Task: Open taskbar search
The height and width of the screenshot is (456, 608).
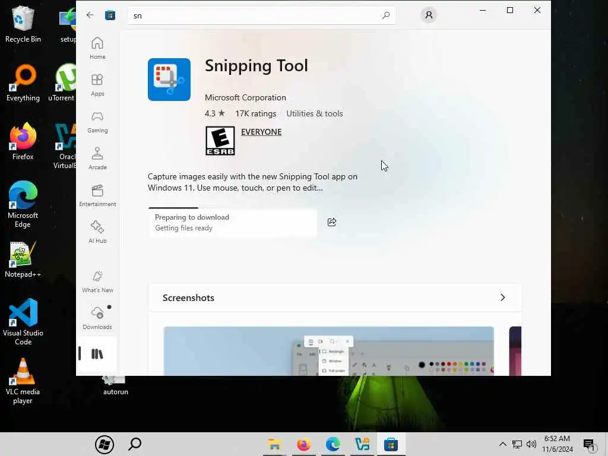Action: [135, 444]
